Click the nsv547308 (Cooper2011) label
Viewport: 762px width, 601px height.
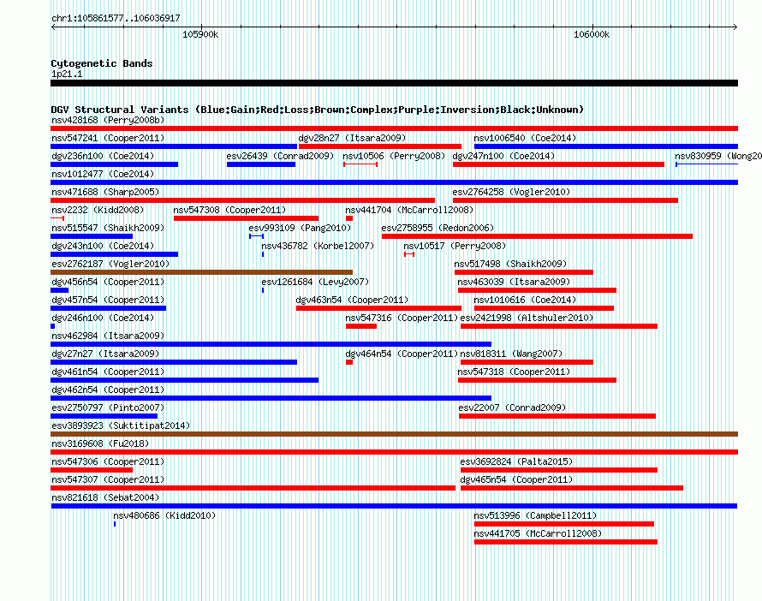[x=229, y=210]
